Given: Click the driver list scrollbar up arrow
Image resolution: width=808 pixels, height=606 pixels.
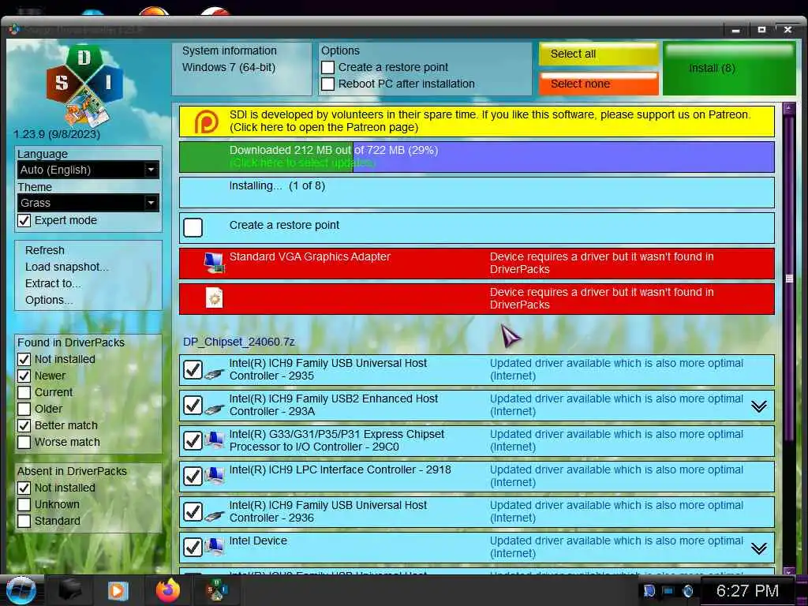Looking at the screenshot, I should (789, 109).
